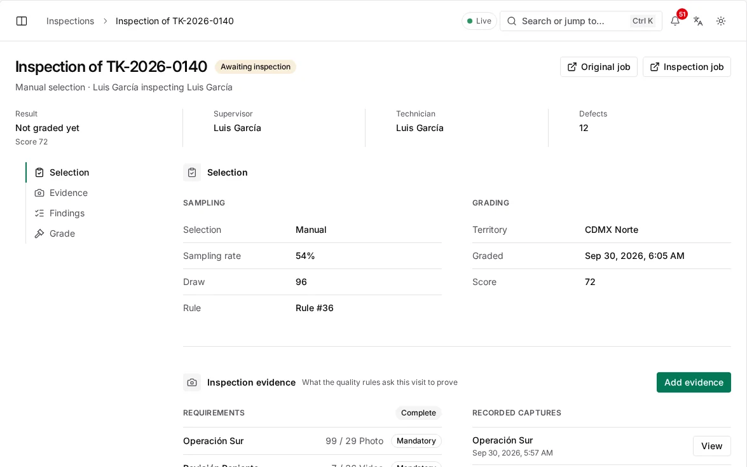Click the 'Operación Sur' requirement name

point(213,441)
